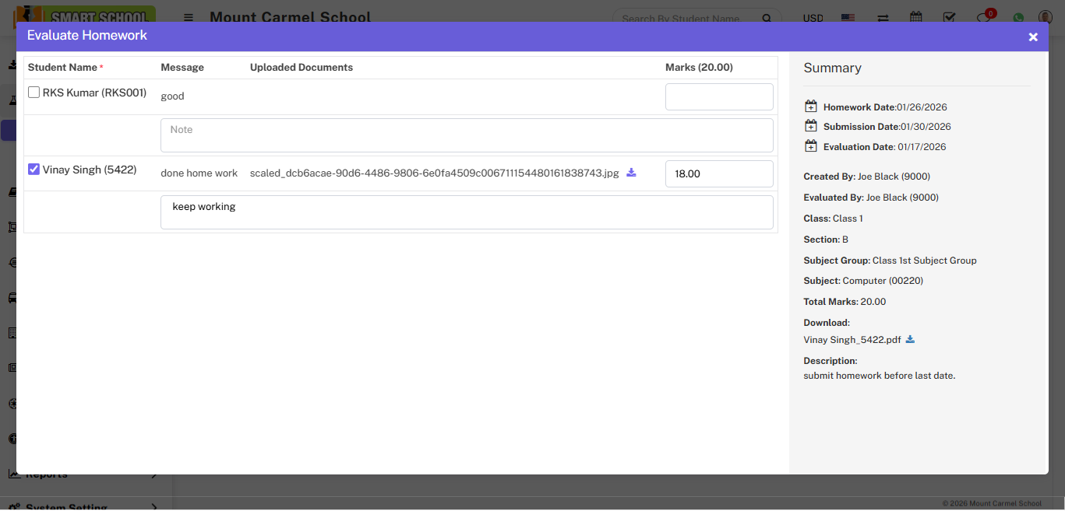The width and height of the screenshot is (1065, 511).
Task: Click the hamburger menu icon in header
Action: (189, 17)
